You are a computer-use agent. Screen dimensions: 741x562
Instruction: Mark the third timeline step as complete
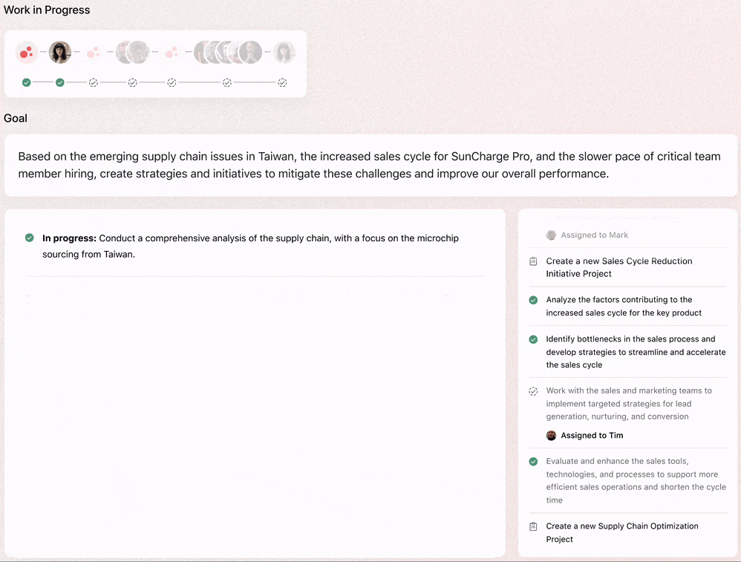pyautogui.click(x=94, y=82)
